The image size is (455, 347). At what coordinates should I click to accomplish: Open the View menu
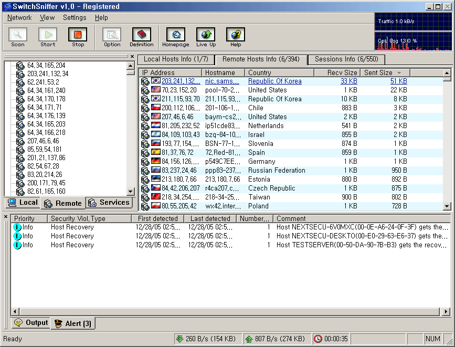click(47, 18)
